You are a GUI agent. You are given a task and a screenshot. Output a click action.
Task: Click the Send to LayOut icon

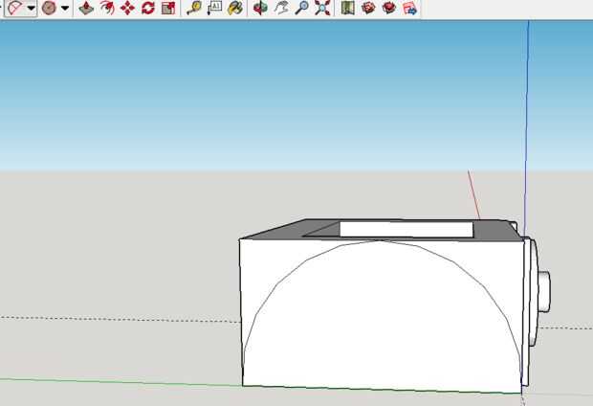[410, 8]
